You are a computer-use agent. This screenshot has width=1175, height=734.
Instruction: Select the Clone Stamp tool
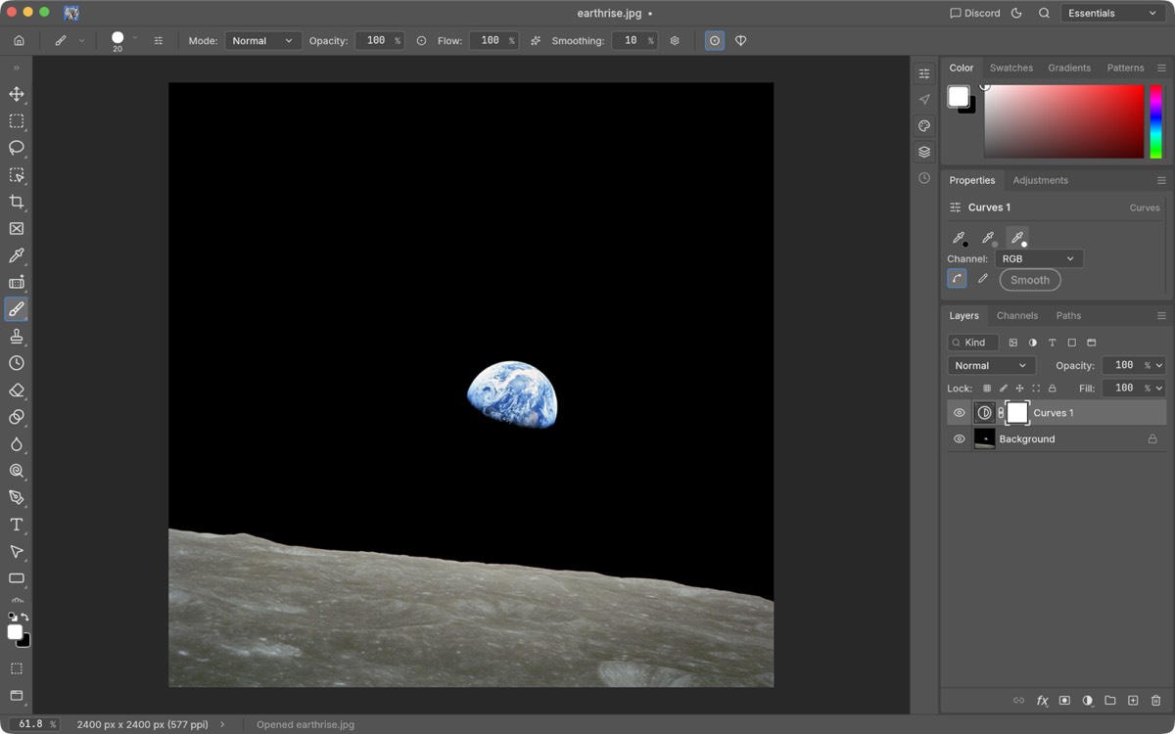pyautogui.click(x=17, y=337)
